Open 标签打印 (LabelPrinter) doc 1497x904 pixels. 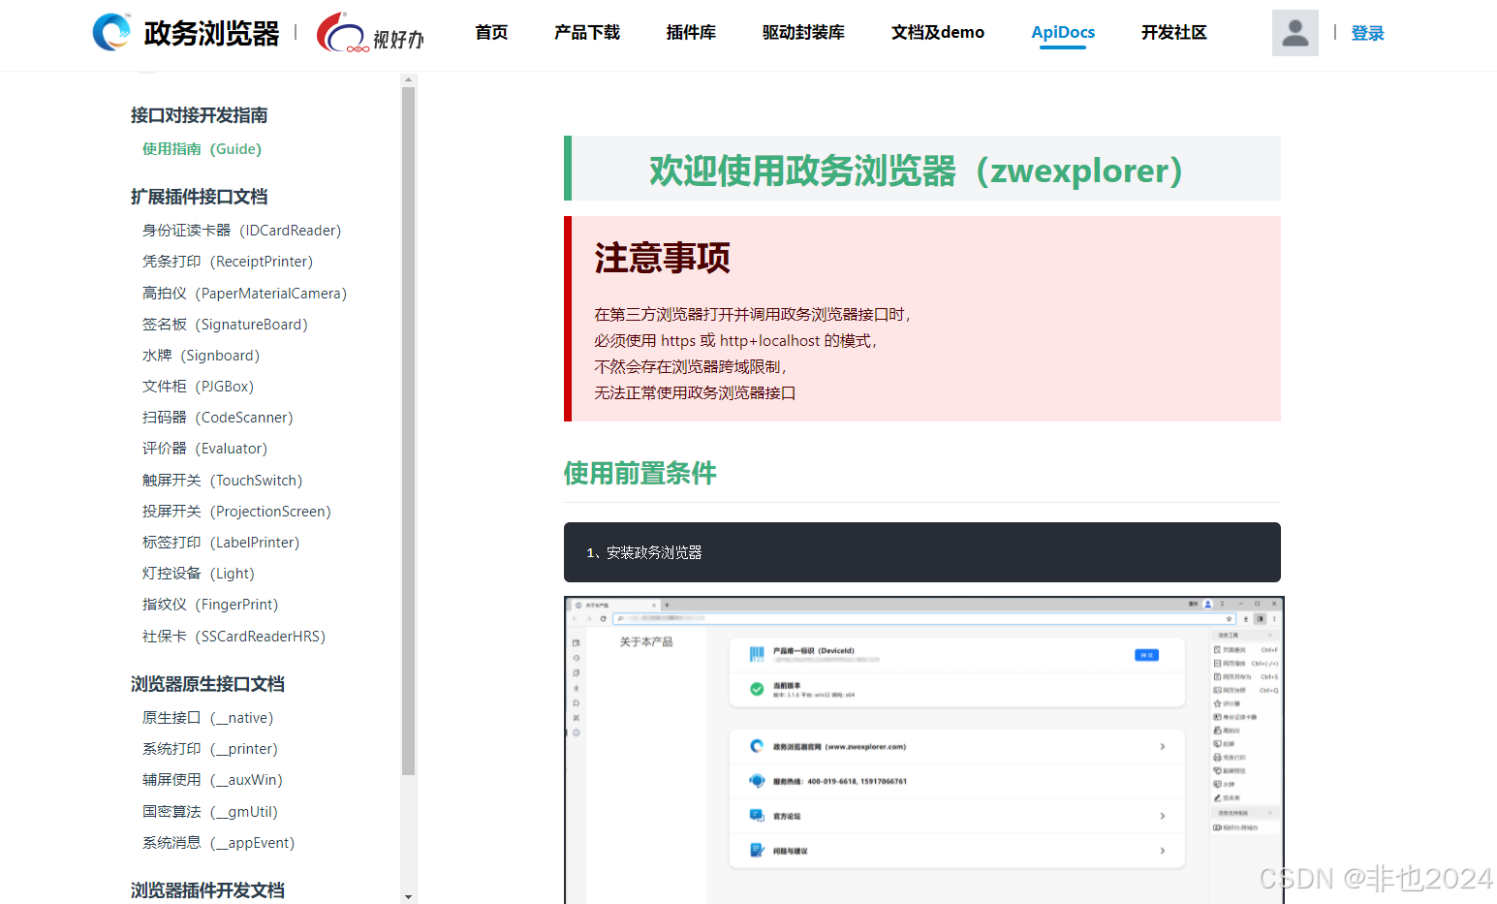221,543
